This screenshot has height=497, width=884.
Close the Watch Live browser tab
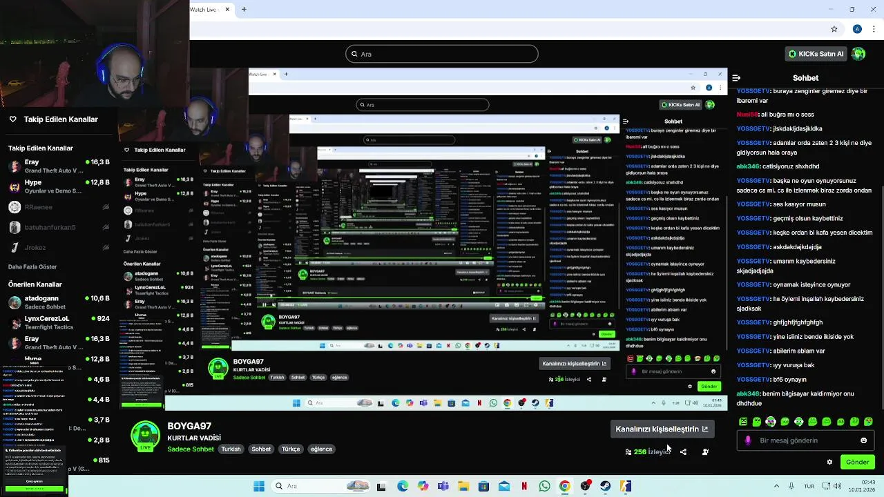(x=227, y=9)
